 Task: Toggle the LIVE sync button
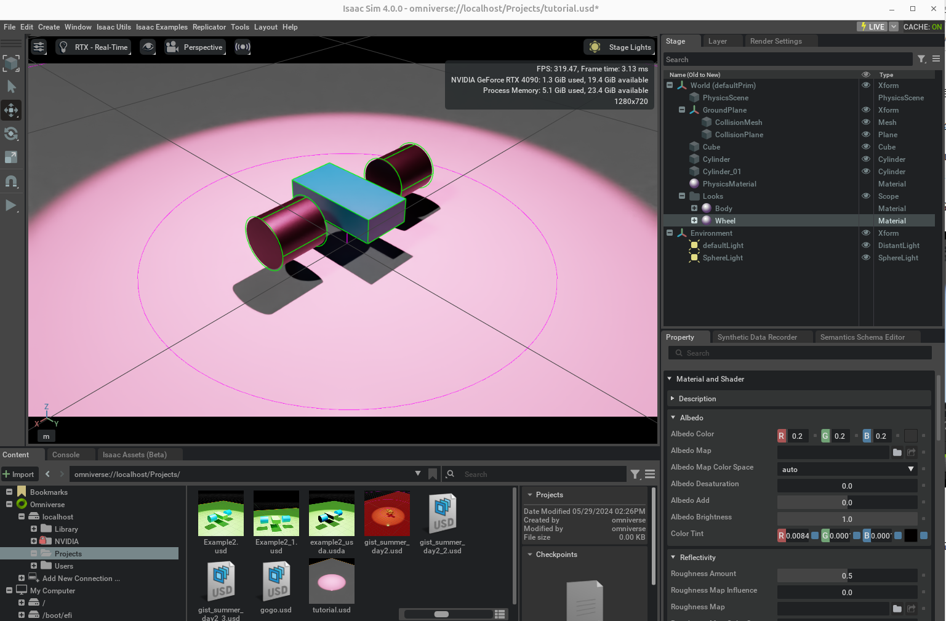873,27
